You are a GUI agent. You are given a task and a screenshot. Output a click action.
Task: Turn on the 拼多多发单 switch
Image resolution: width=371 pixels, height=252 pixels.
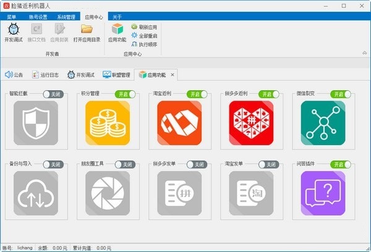197,164
